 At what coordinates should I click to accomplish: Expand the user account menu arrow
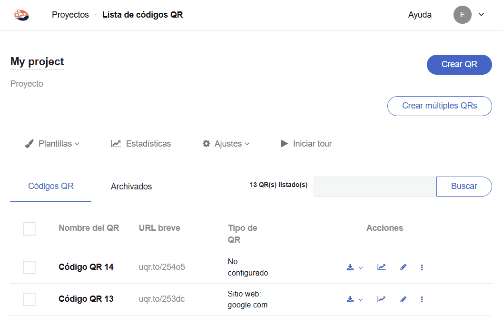pyautogui.click(x=481, y=15)
